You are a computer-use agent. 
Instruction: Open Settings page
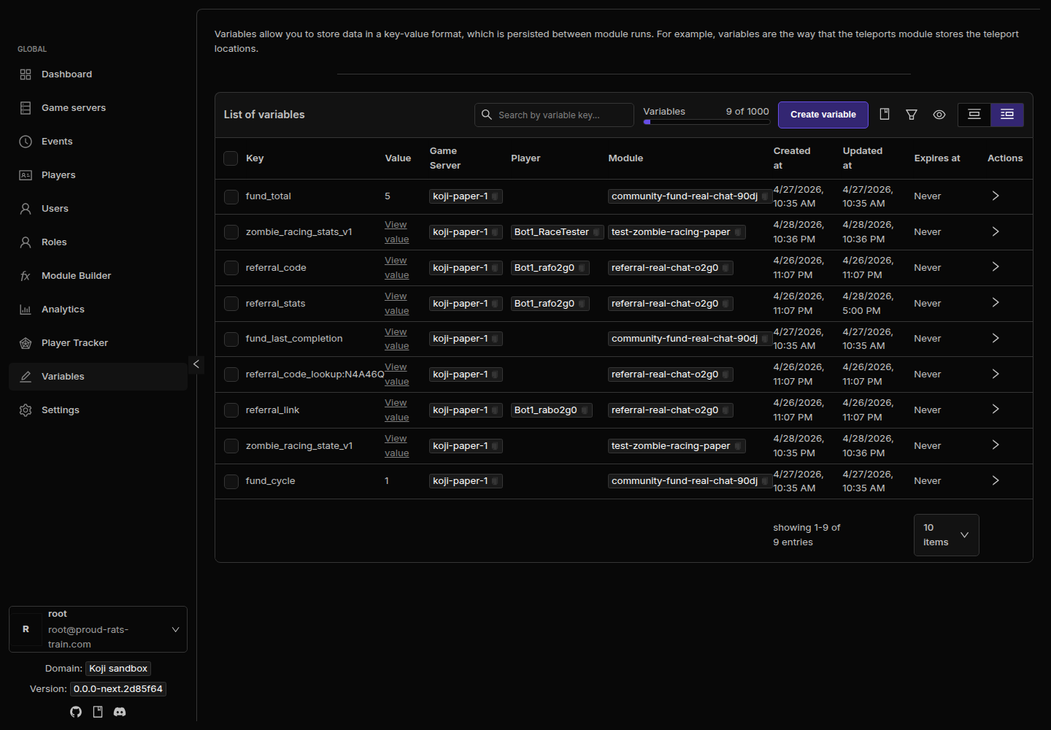pos(98,410)
